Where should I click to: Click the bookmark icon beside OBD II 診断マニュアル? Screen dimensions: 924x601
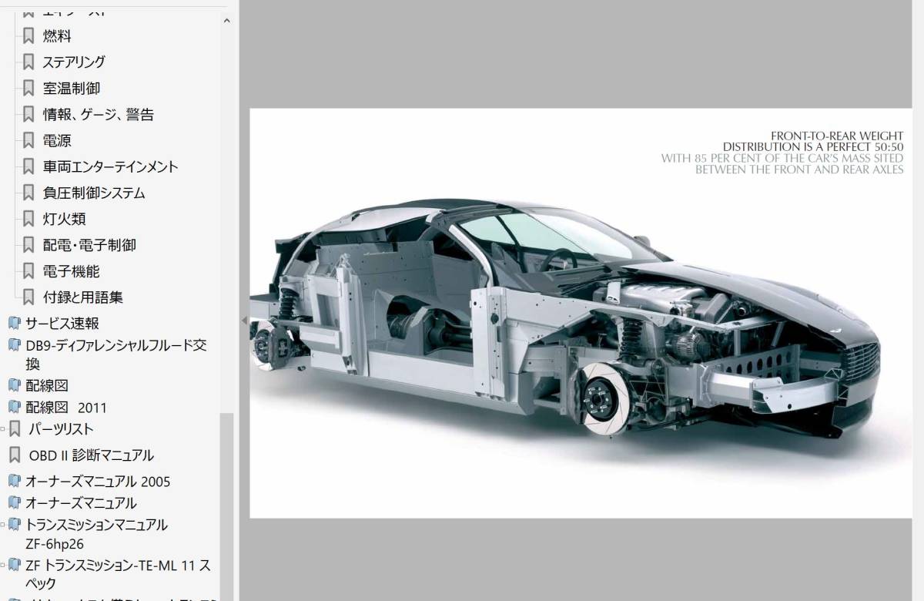pos(15,455)
